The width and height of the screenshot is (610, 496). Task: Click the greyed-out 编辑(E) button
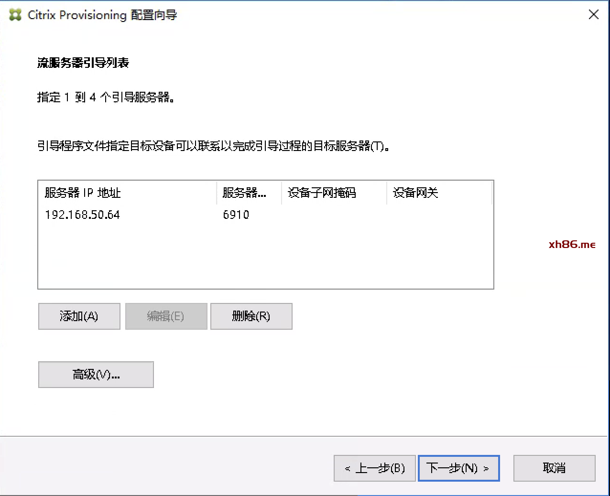[166, 316]
